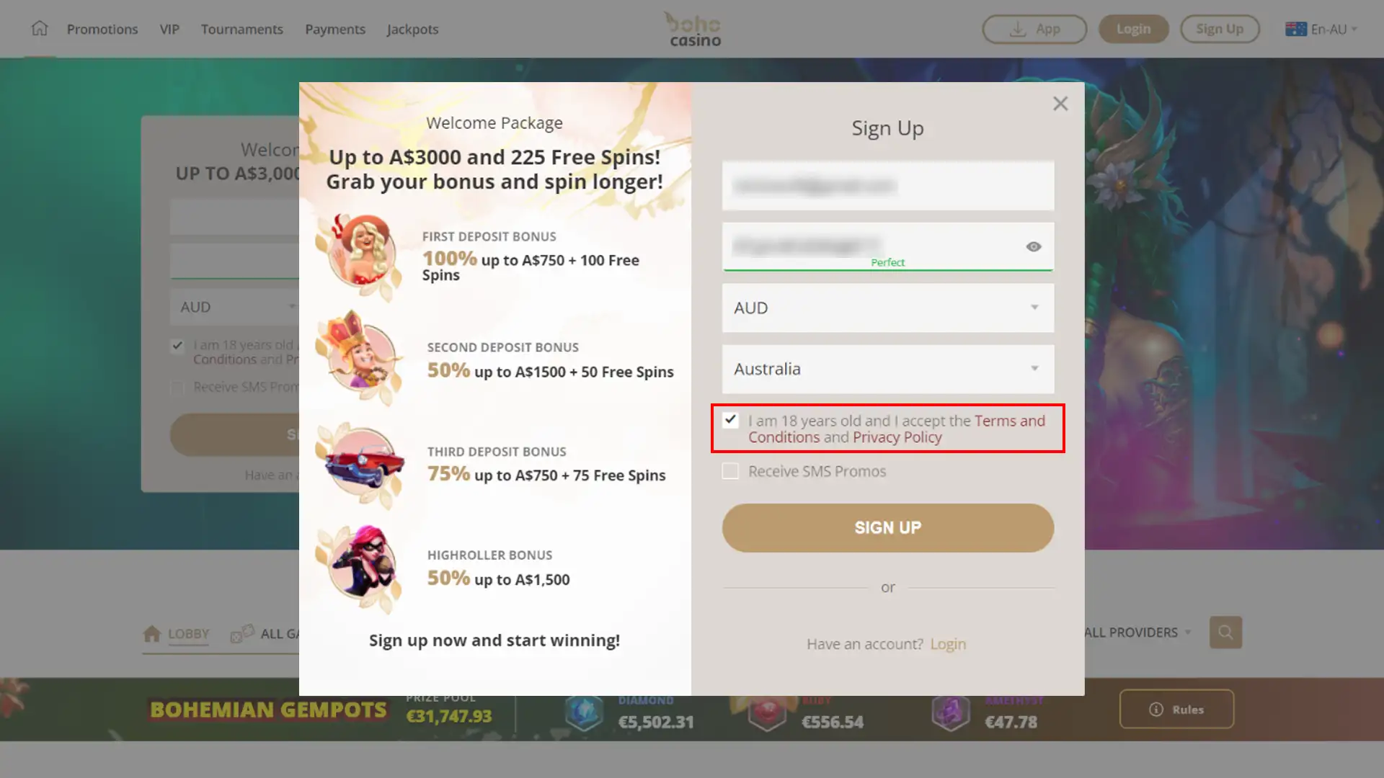Viewport: 1384px width, 778px height.
Task: Click the Boho Casino home icon
Action: pyautogui.click(x=39, y=29)
